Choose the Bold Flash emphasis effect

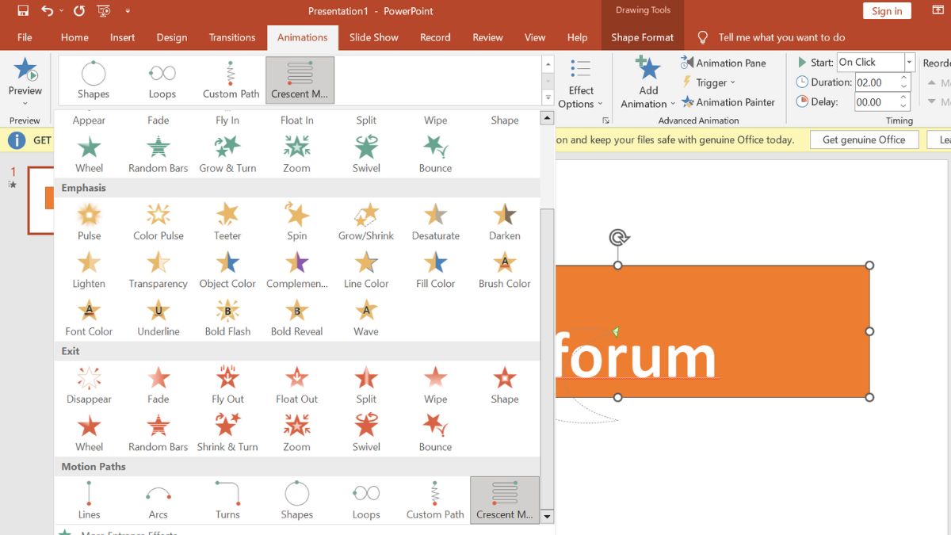tap(227, 317)
